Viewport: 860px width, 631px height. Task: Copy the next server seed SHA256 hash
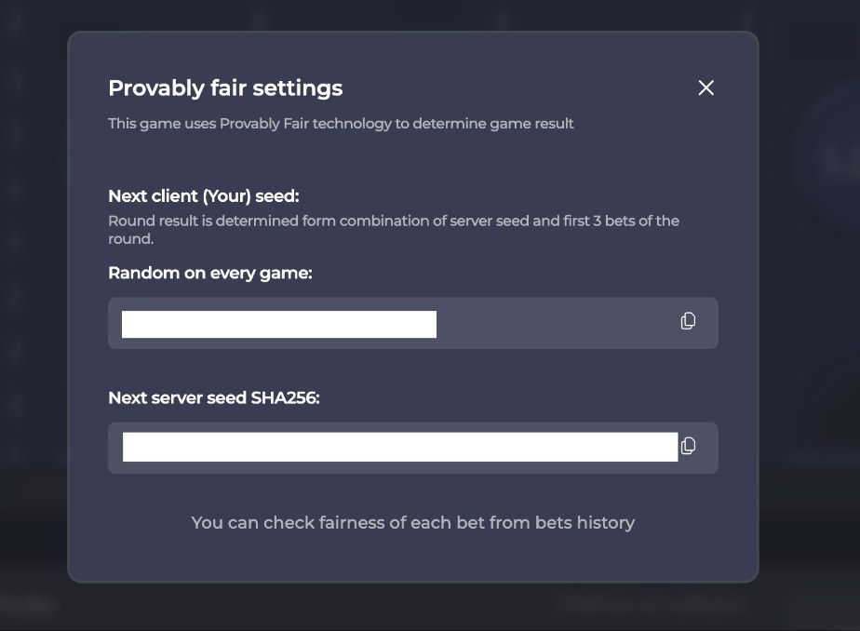pyautogui.click(x=688, y=446)
